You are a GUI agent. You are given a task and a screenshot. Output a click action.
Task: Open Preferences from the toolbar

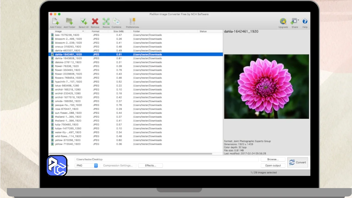click(x=132, y=22)
